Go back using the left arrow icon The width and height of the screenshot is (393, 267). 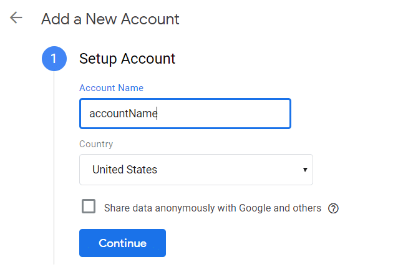[16, 18]
